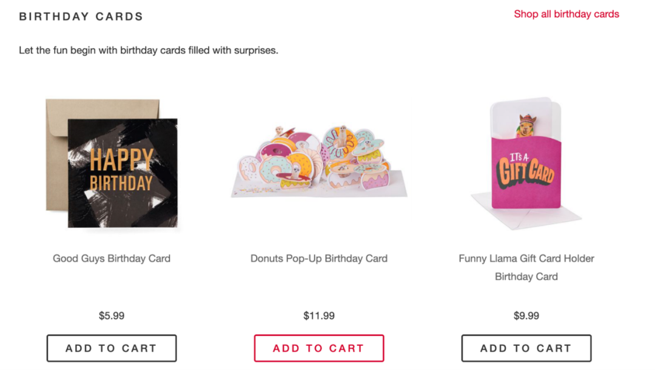
Task: Open the Donuts Pop-Up Birthday Card title link
Action: coord(319,258)
